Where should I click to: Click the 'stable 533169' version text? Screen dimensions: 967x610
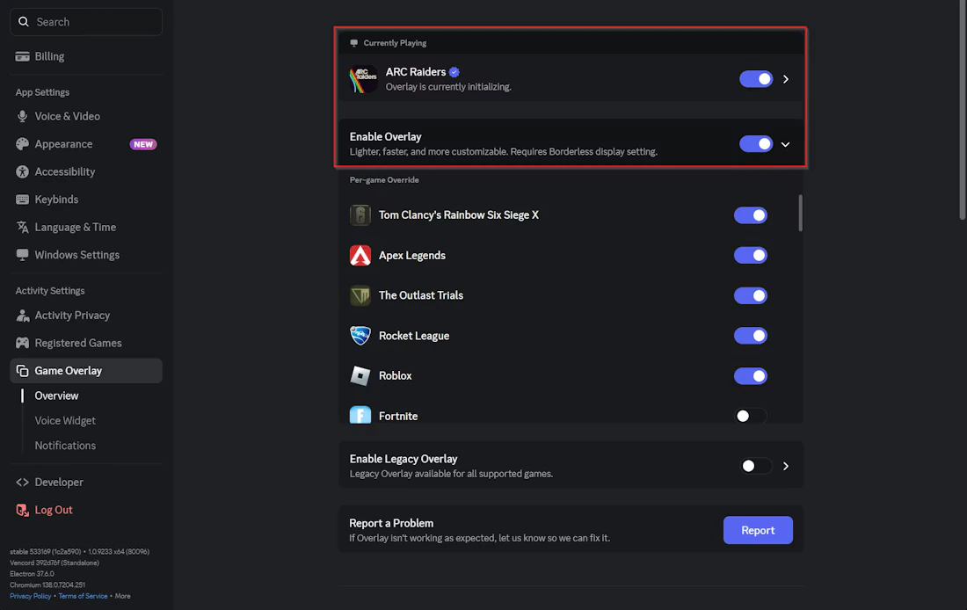[79, 551]
